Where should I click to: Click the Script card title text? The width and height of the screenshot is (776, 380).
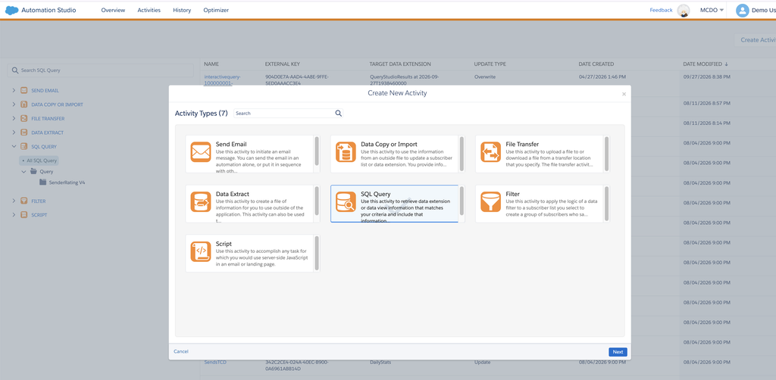tap(224, 244)
